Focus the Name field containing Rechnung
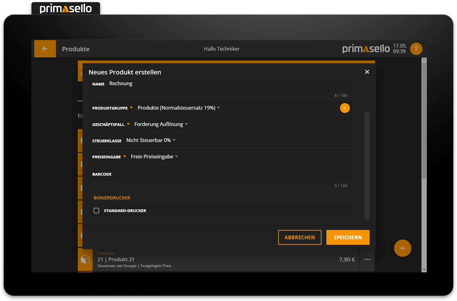This screenshot has width=457, height=301. (228, 84)
